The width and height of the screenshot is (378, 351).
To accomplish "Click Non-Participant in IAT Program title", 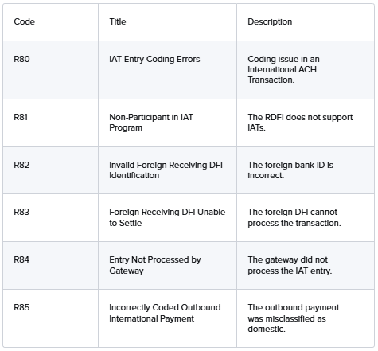I will tap(151, 123).
